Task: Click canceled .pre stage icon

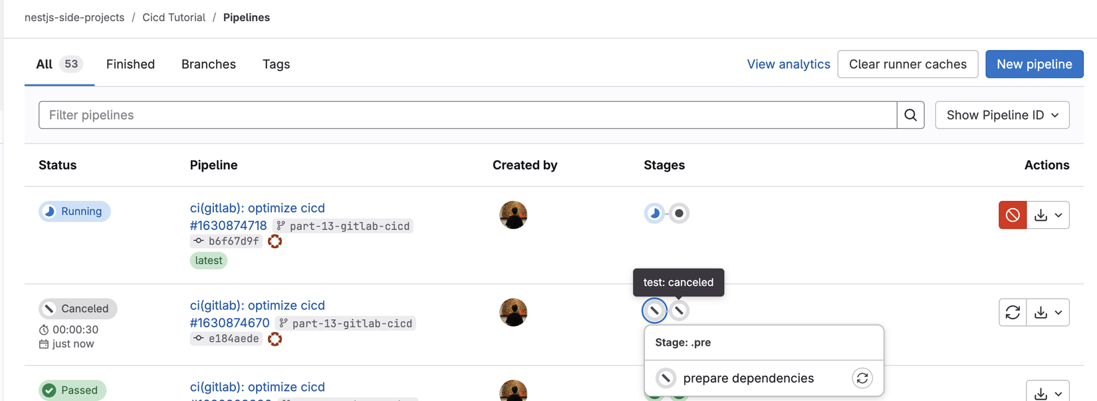Action: coord(654,311)
